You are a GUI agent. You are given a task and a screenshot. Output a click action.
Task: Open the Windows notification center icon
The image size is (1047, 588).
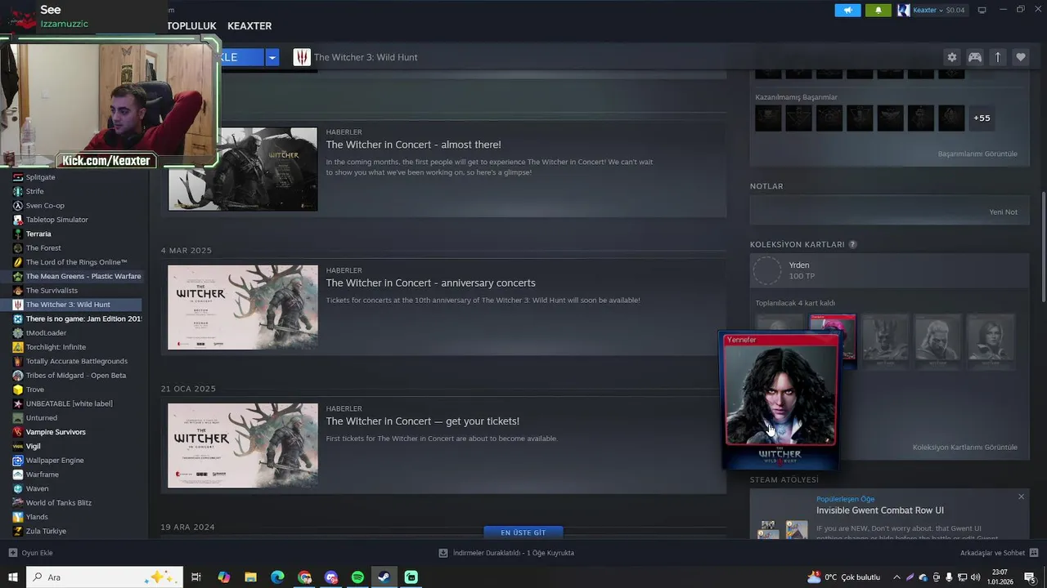point(1030,577)
